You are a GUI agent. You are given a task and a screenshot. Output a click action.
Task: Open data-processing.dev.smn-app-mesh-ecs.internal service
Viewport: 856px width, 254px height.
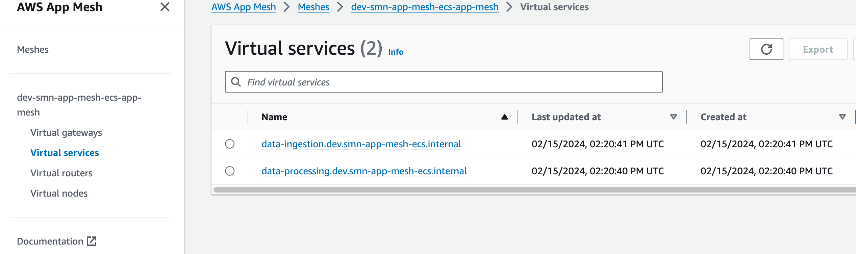pyautogui.click(x=364, y=171)
